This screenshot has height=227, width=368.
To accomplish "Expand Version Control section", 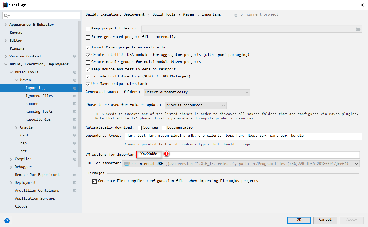I will [x=6, y=56].
